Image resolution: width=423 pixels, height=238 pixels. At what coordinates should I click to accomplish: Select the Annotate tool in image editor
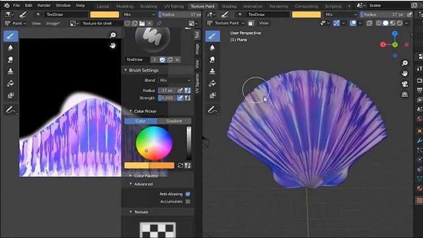point(11,110)
